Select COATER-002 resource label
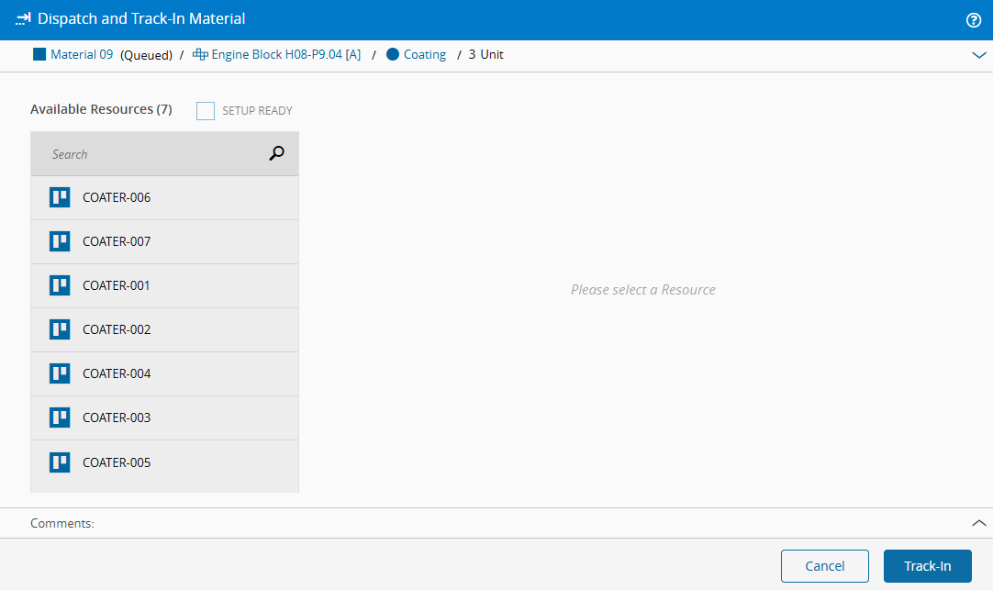The height and width of the screenshot is (590, 993). 117,329
